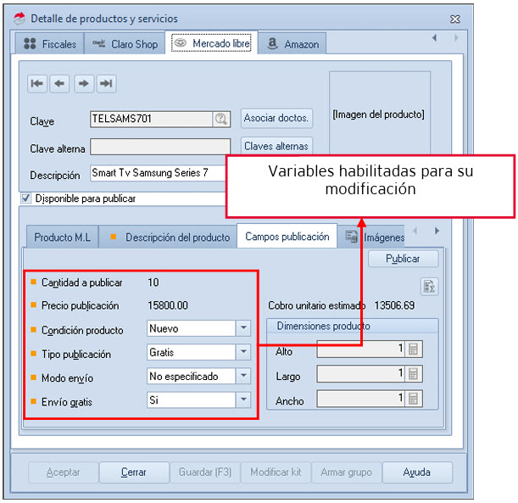Image resolution: width=518 pixels, height=503 pixels.
Task: Click the next record arrow button
Action: click(83, 83)
